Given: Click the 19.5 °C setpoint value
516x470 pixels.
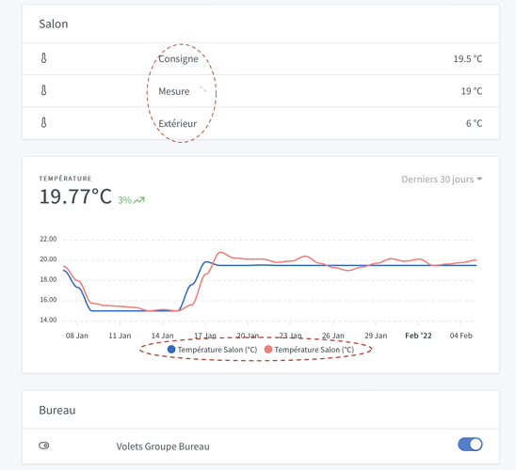Looking at the screenshot, I should click(x=468, y=59).
